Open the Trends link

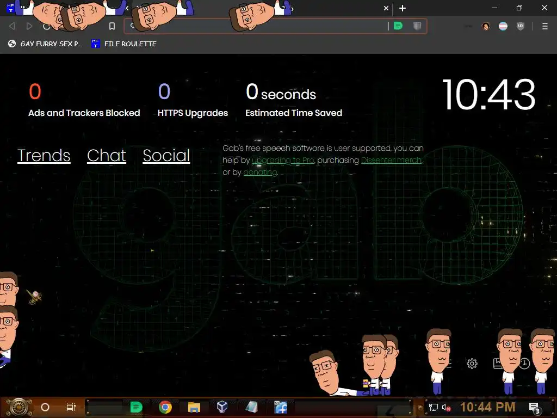tap(44, 156)
